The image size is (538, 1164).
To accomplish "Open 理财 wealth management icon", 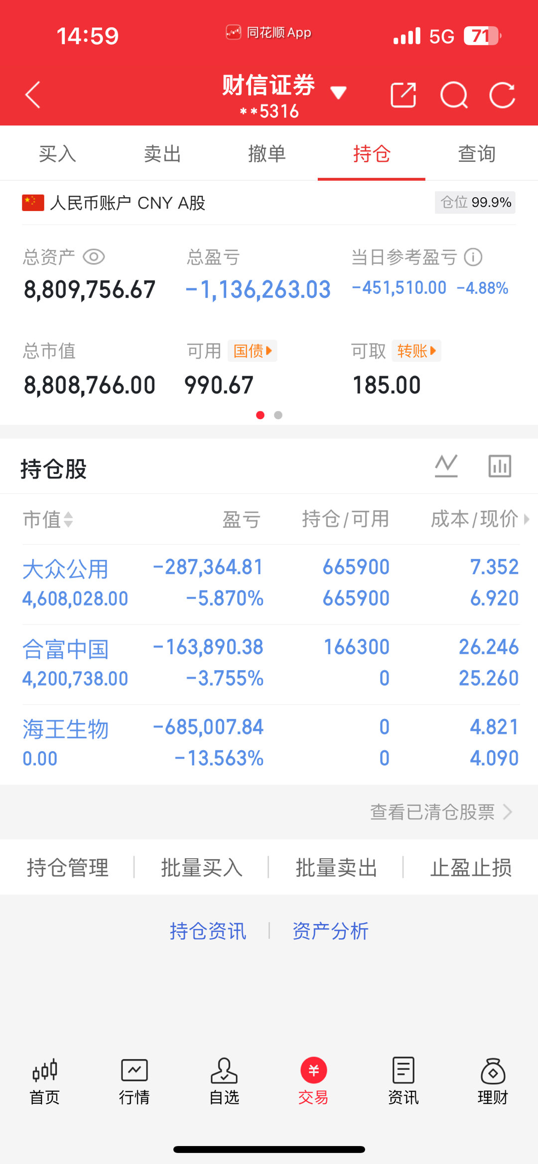I will [x=493, y=1081].
